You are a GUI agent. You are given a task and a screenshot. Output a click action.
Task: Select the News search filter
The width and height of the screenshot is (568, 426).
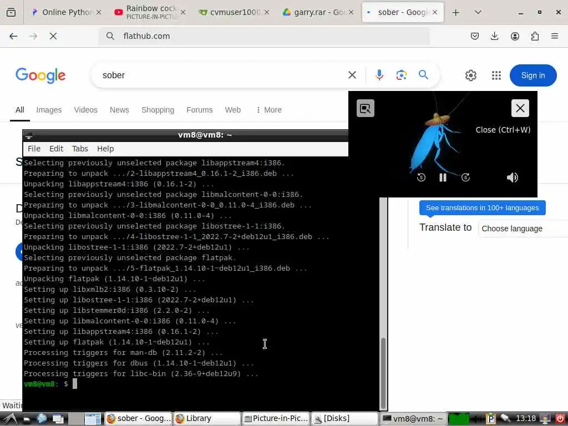coord(119,110)
